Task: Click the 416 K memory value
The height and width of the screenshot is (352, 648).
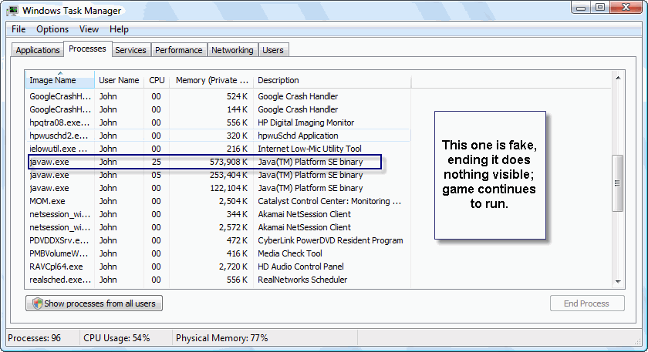Action: (237, 253)
